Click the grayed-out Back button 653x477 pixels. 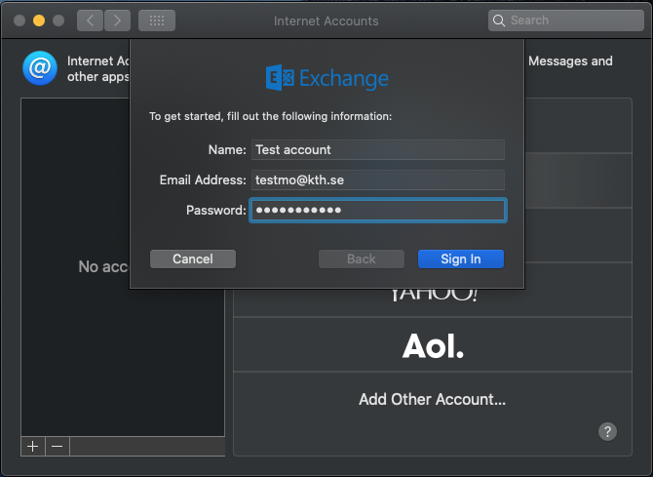click(x=362, y=258)
